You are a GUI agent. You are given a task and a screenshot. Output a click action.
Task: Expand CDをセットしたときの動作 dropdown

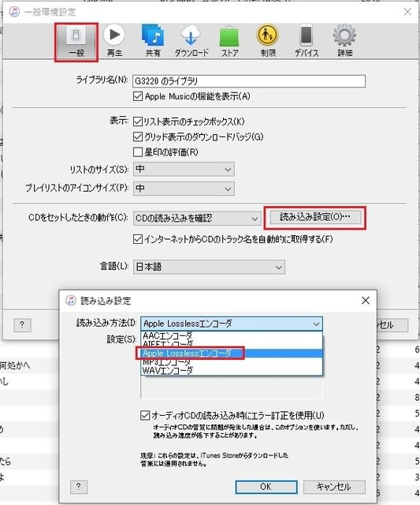(197, 219)
